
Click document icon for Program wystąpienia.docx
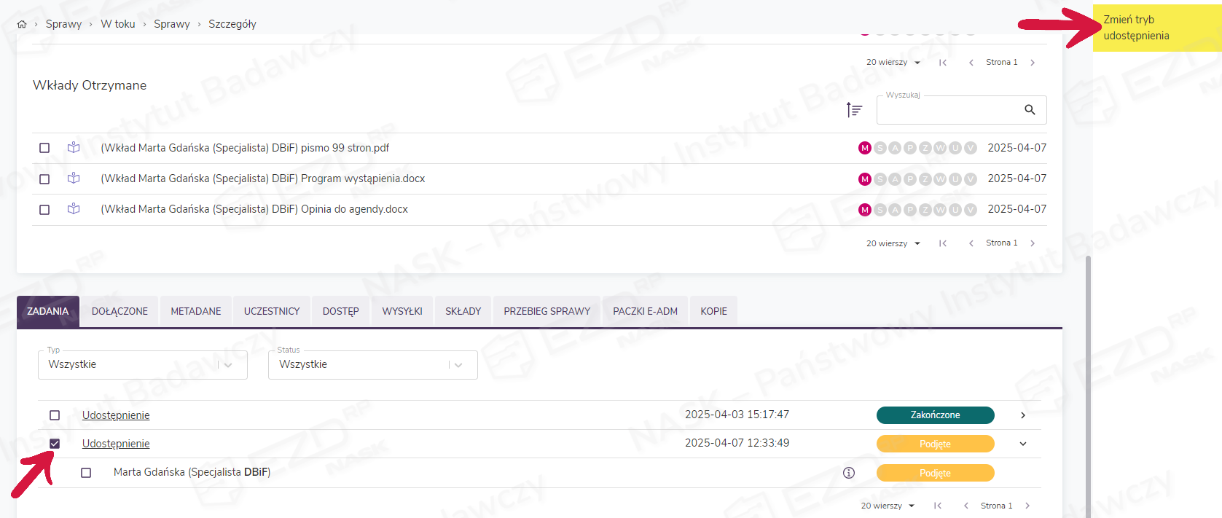(74, 178)
